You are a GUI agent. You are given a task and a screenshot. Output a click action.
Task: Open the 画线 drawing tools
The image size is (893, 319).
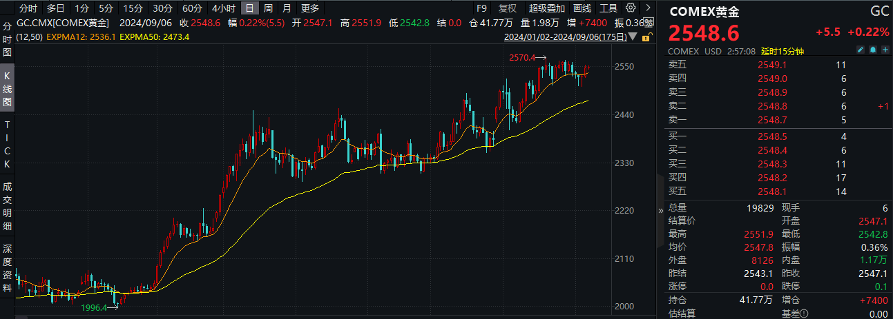(582, 8)
